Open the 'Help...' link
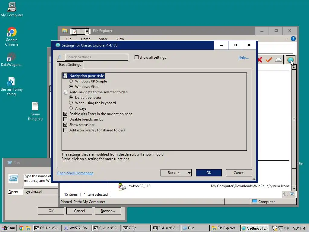Viewport: 309px width, 232px height. 244,57
